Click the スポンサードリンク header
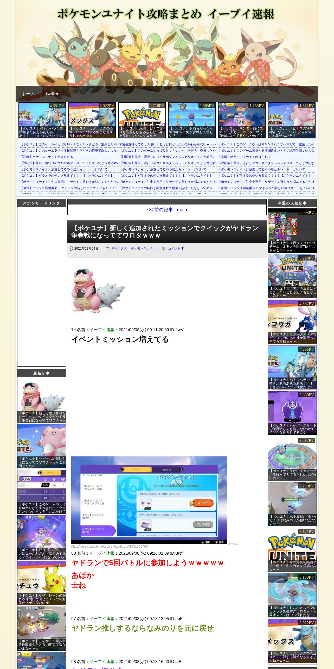Screen dimensions: 334x669 tap(42, 203)
